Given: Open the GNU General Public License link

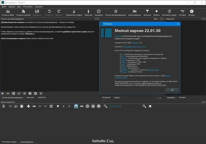Looking at the screenshot, I should tap(134, 47).
